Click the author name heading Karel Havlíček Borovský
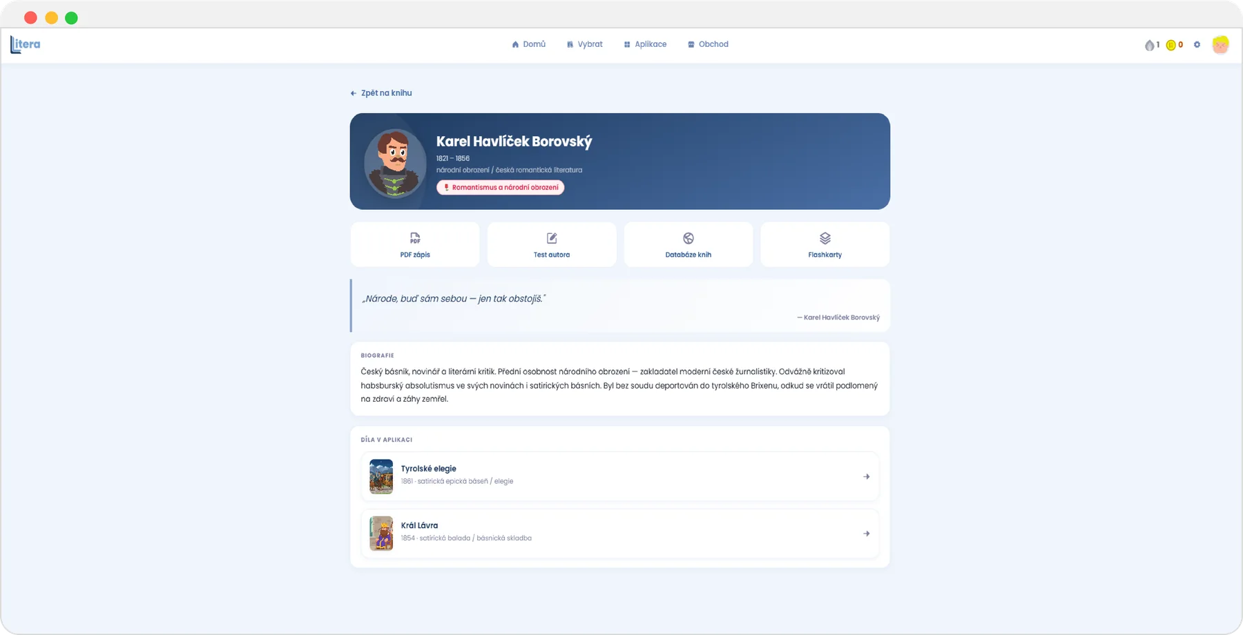1243x635 pixels. [514, 141]
